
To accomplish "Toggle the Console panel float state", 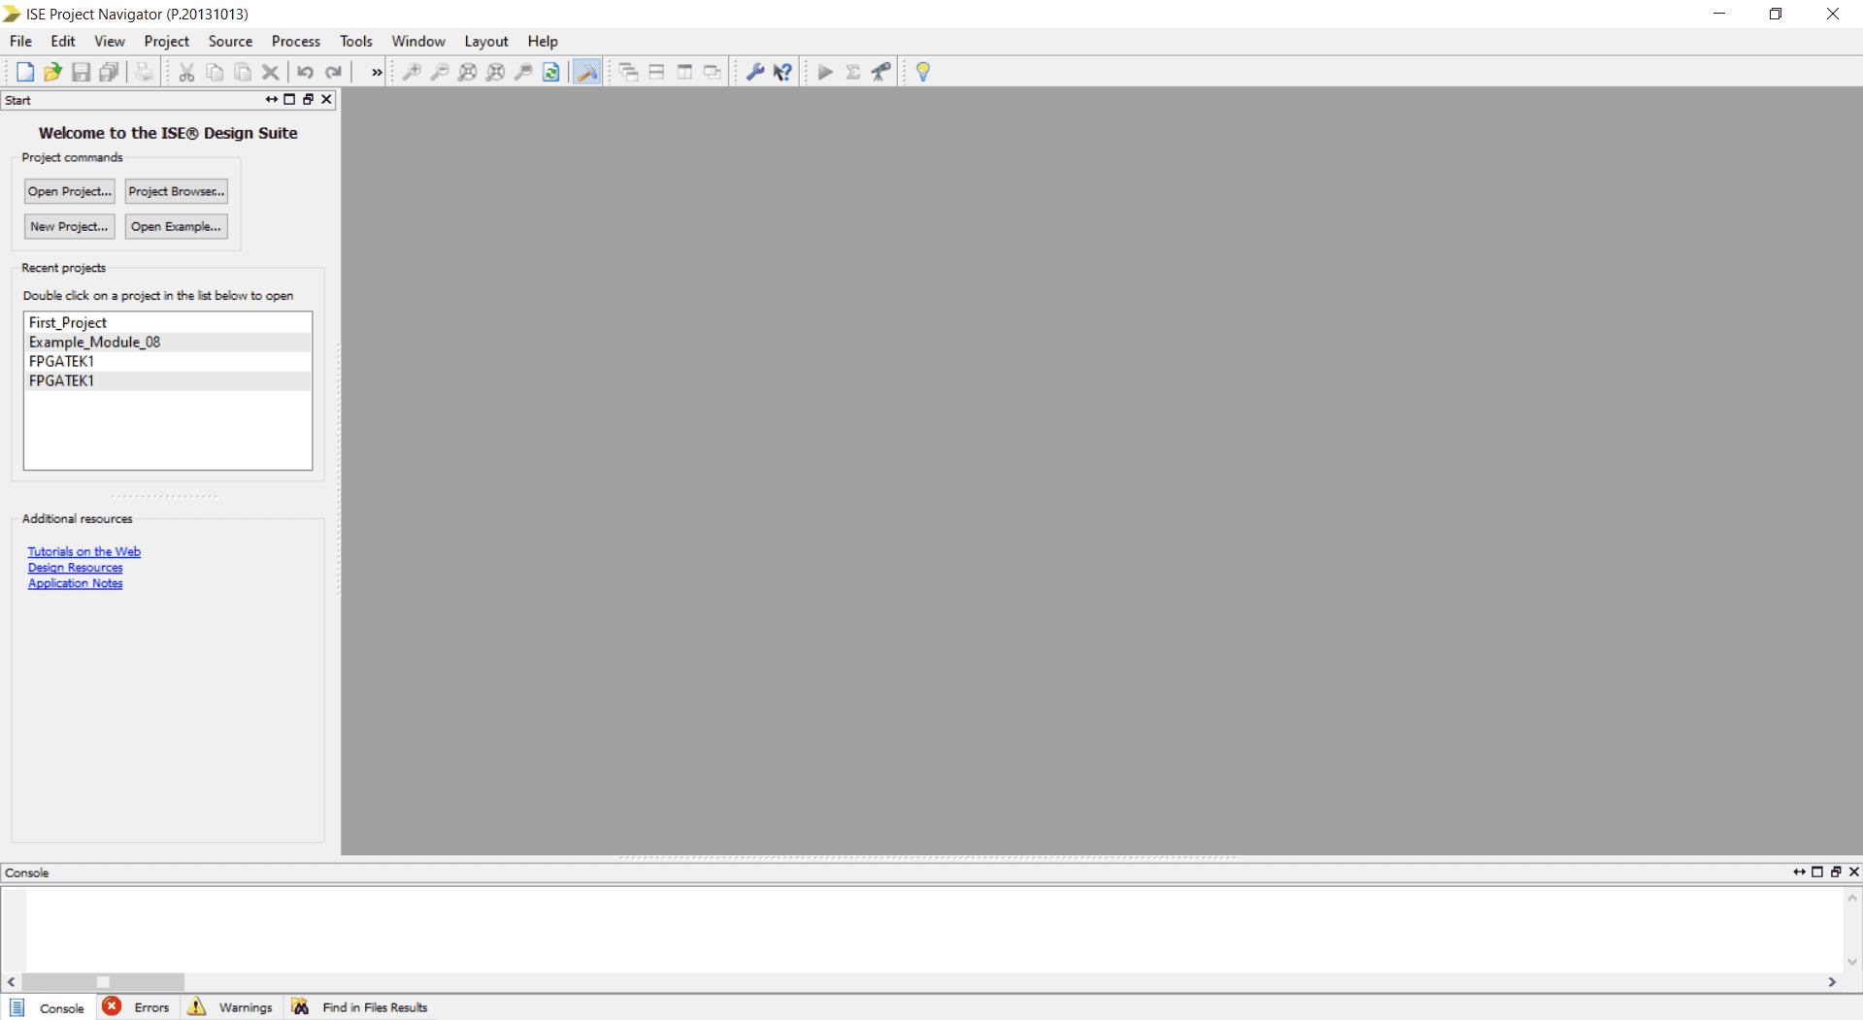I will coord(1834,872).
